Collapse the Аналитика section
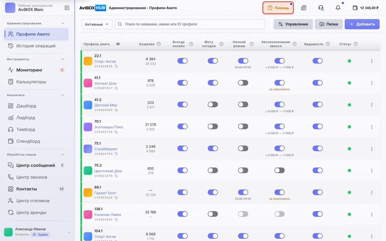 tap(63, 95)
